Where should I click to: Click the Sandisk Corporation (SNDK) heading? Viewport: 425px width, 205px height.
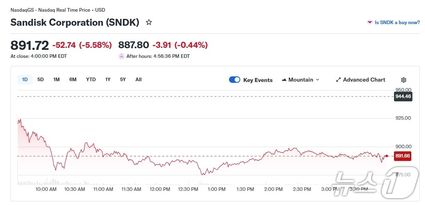pos(75,23)
